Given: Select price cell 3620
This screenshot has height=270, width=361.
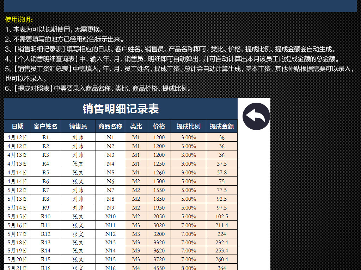Looking at the screenshot, I should pos(159,250).
